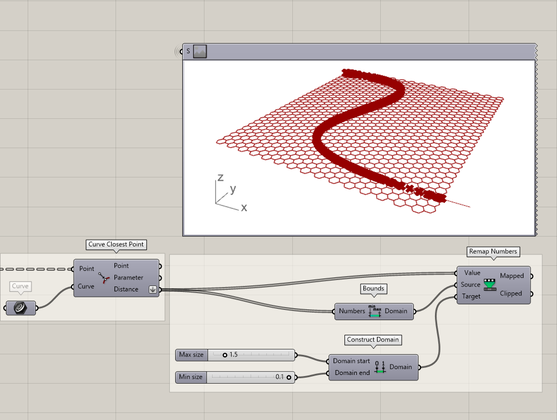
Task: Click the Clipped output on Remap Numbers
Action: (511, 294)
